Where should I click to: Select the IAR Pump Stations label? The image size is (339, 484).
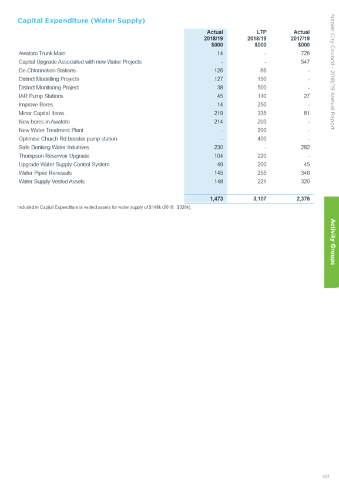click(41, 96)
